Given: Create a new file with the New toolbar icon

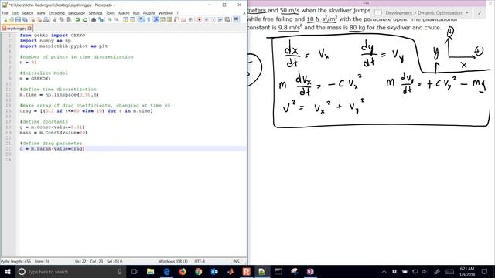Looking at the screenshot, I should coord(5,19).
